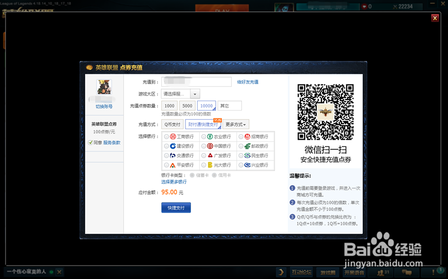
Task: Select the 招商银行 radio button
Action: pos(241,136)
